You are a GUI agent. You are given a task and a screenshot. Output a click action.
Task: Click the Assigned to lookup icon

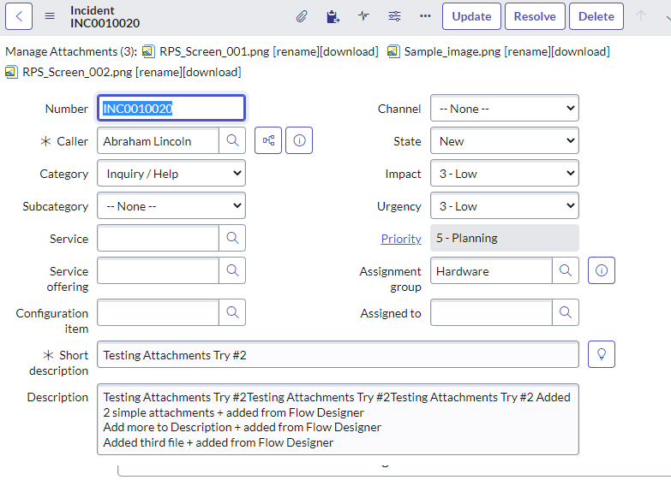pyautogui.click(x=566, y=312)
